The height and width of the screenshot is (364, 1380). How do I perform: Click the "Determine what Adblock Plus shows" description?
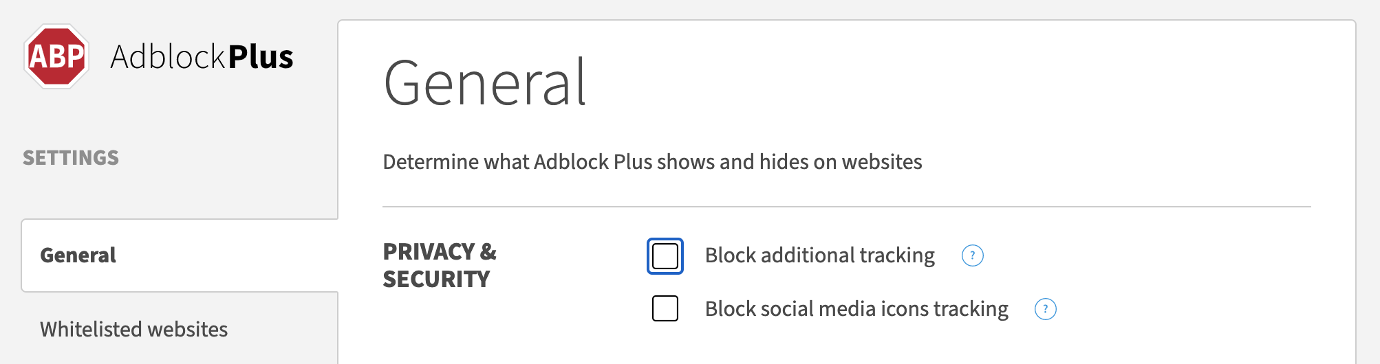tap(652, 161)
